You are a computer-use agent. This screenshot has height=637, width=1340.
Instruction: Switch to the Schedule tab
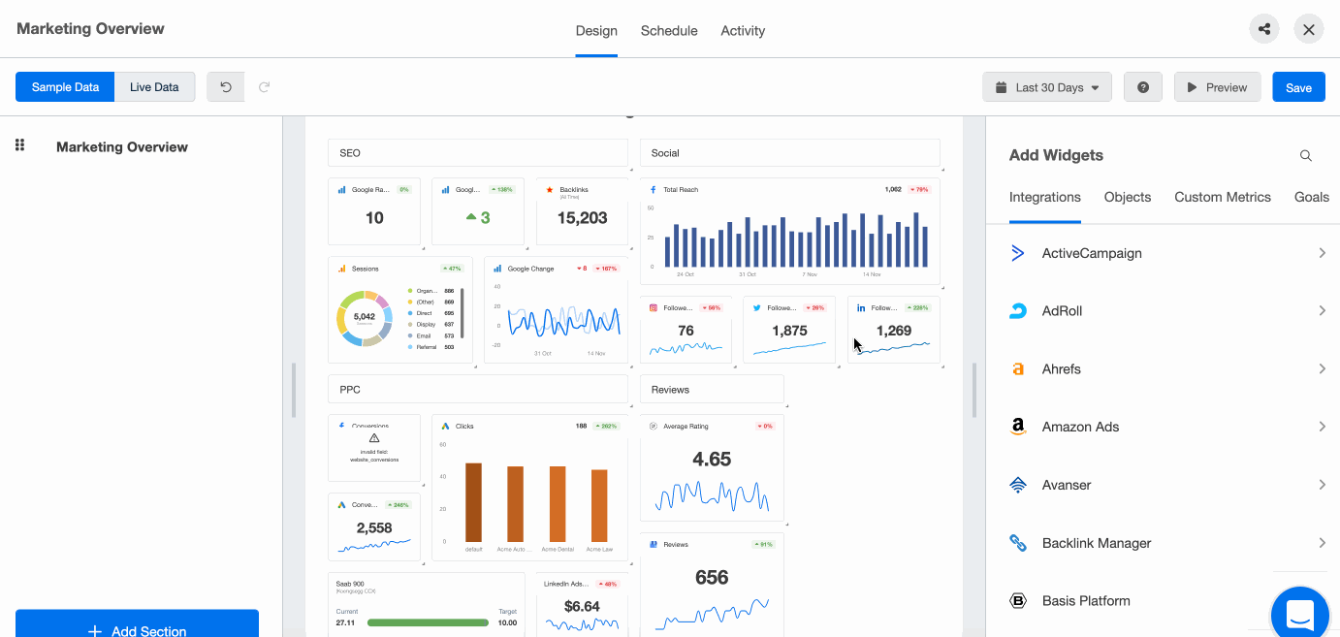click(668, 31)
